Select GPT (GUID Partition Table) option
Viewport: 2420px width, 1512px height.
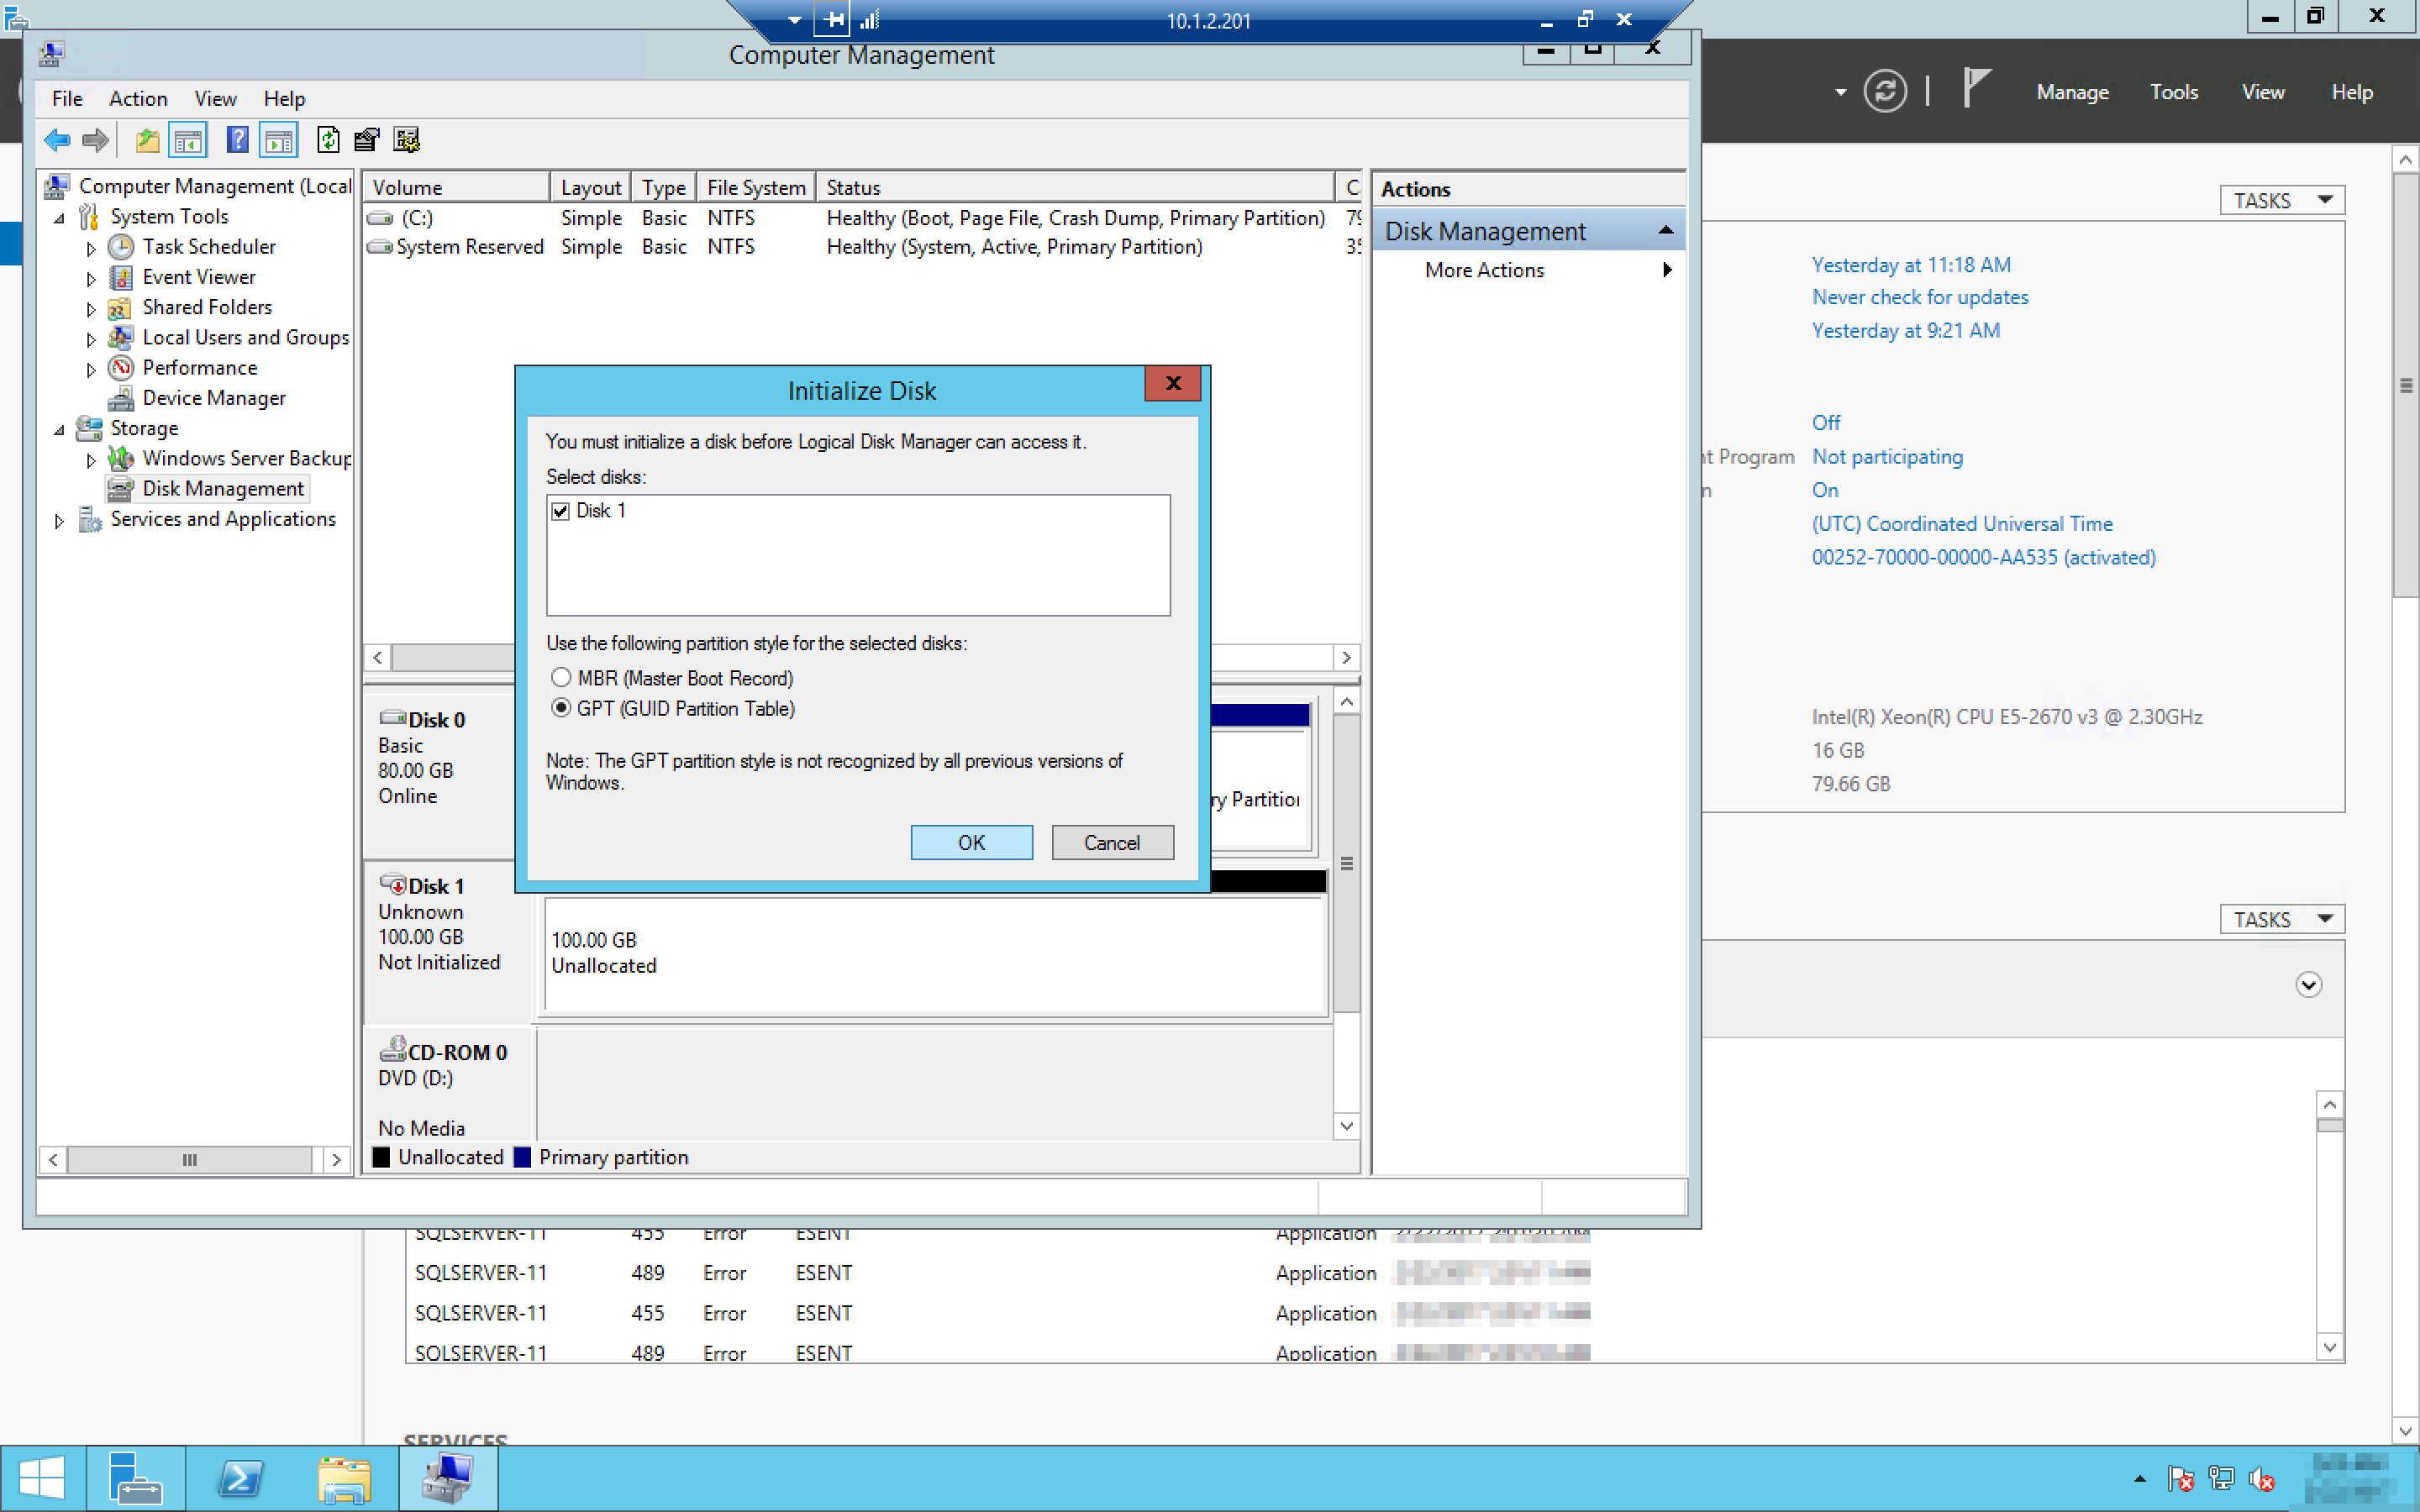[561, 708]
